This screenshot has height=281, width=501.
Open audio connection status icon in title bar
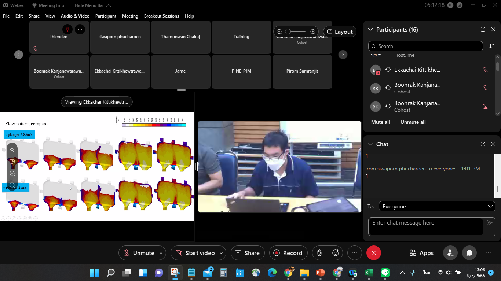coord(450,5)
